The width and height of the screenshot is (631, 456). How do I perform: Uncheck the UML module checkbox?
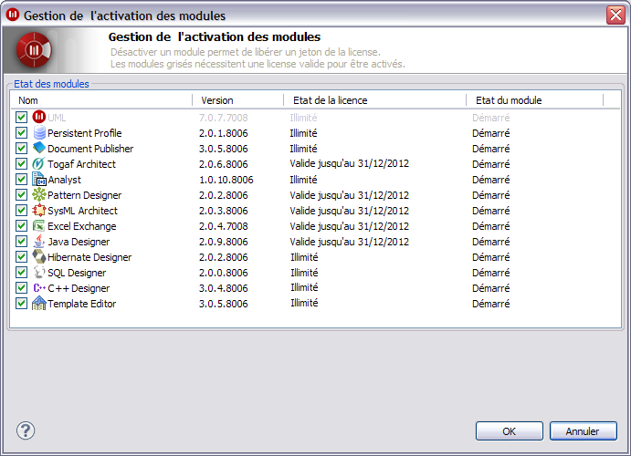(21, 118)
